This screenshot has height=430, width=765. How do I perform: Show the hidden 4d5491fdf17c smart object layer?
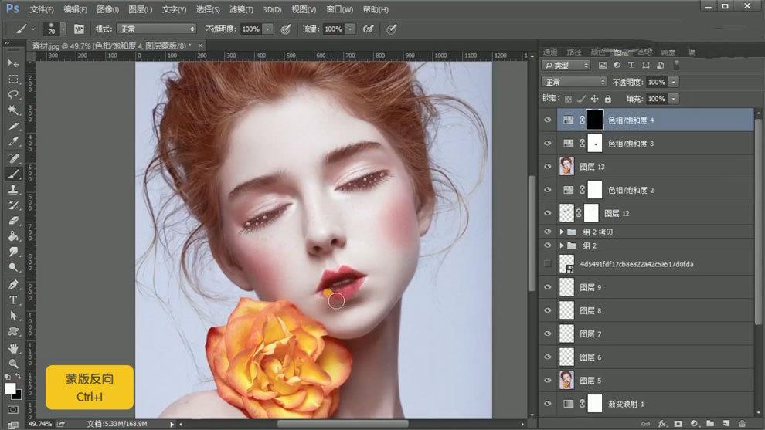pyautogui.click(x=547, y=264)
